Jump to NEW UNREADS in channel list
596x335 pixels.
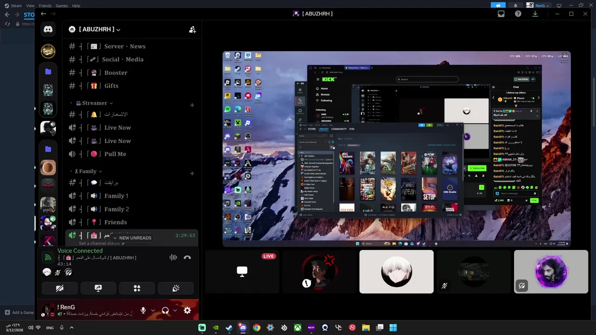coord(132,238)
